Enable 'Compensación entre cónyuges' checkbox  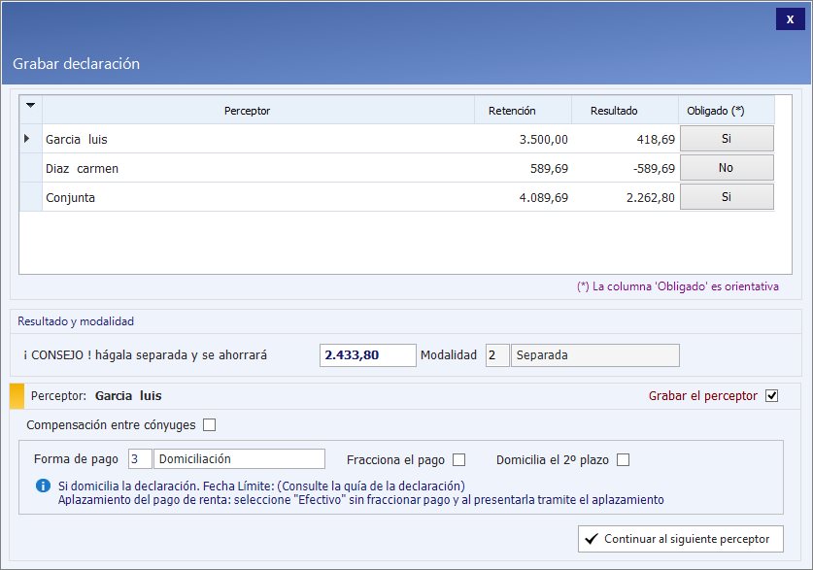(209, 424)
